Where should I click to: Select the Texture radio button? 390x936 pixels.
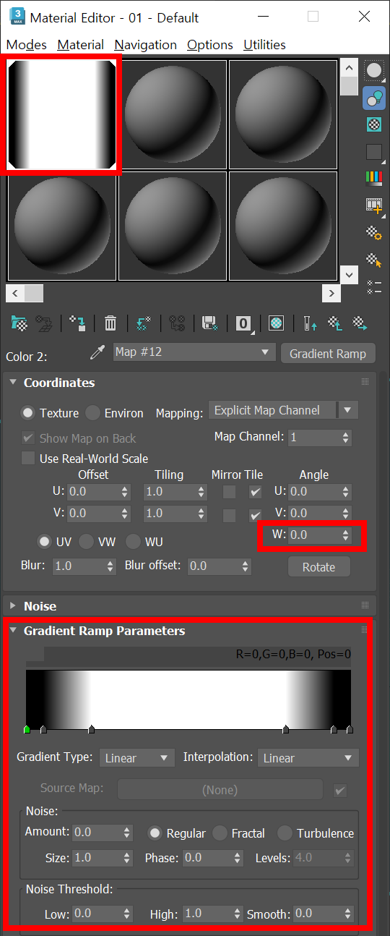(x=28, y=413)
